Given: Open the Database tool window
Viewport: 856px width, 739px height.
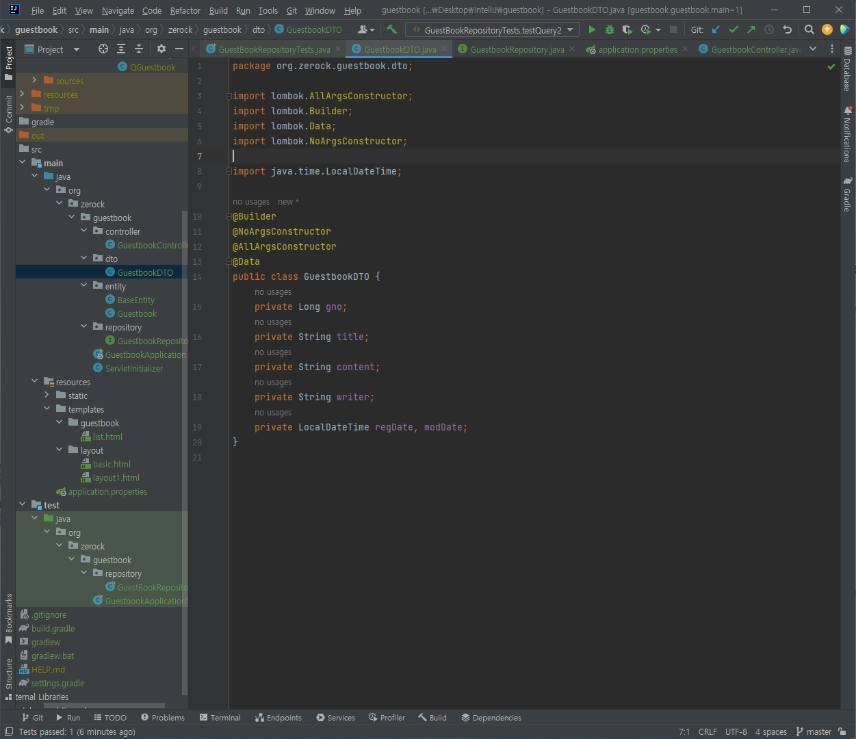Looking at the screenshot, I should 848,68.
